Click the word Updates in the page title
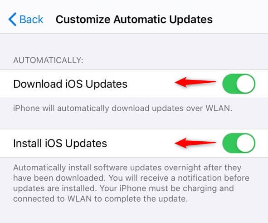This screenshot has height=223, width=268. 191,20
